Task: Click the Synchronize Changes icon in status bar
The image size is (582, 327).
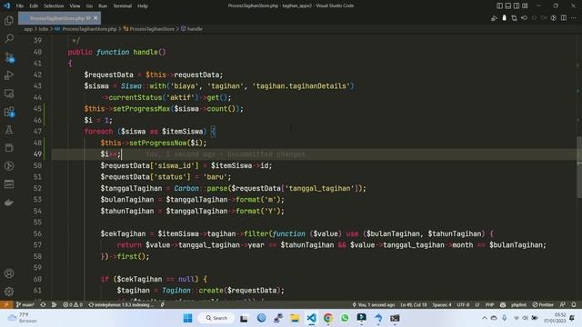Action: click(x=43, y=304)
